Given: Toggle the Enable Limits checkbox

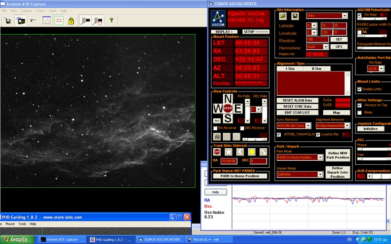Looking at the screenshot, I should pos(359,89).
